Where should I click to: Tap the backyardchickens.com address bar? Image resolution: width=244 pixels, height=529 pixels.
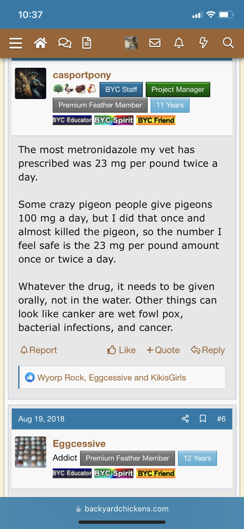click(x=122, y=509)
